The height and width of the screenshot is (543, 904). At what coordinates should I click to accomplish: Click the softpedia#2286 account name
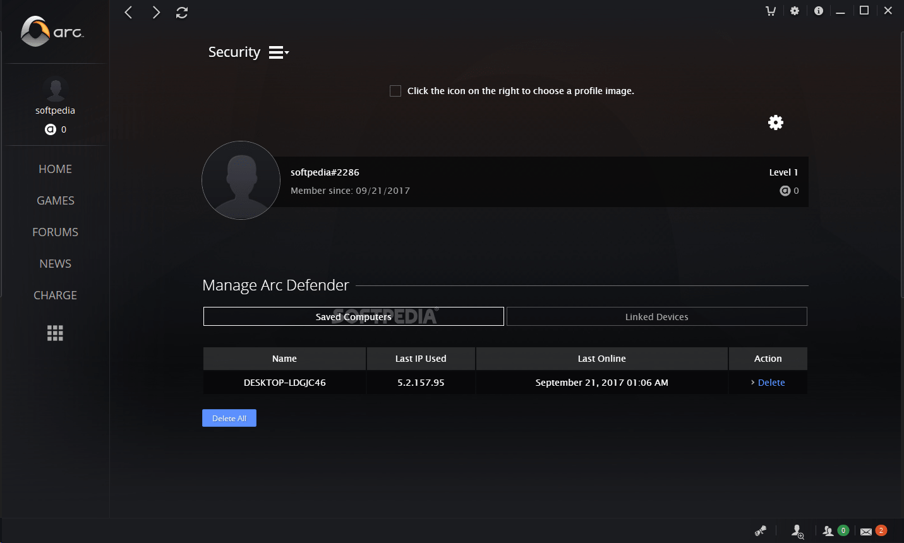pos(325,172)
